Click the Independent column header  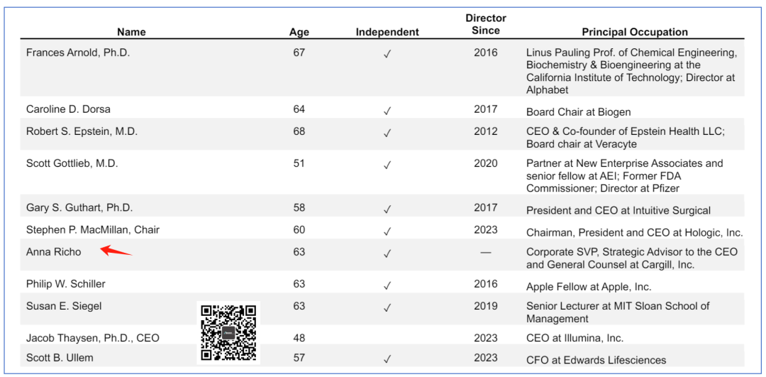click(x=387, y=32)
